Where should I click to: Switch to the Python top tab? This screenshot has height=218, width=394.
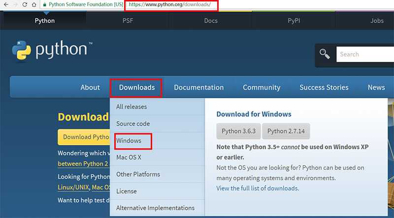[x=44, y=21]
